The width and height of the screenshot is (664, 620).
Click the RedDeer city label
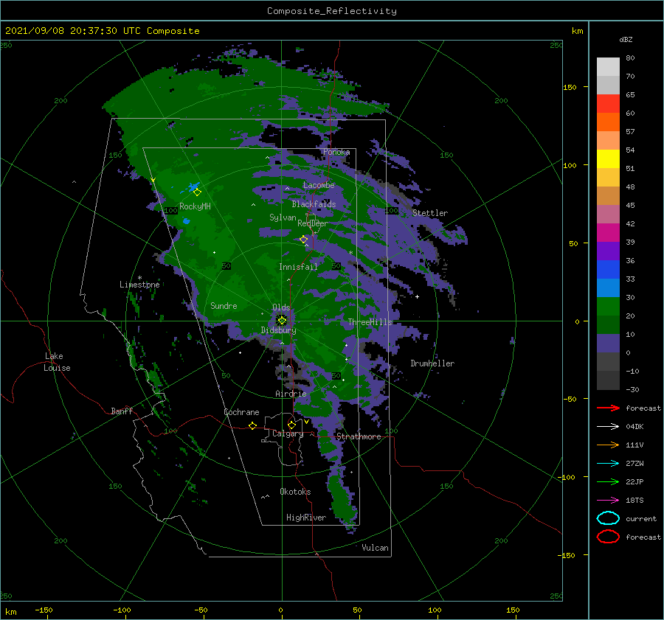[x=313, y=223]
